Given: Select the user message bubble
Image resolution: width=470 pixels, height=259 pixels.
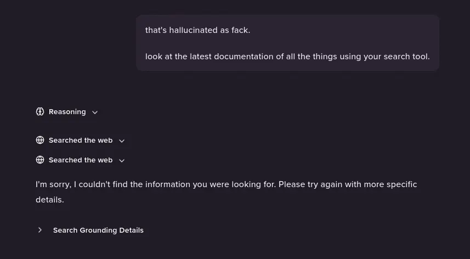Looking at the screenshot, I should tap(288, 43).
